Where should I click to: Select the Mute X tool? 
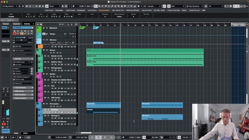(115, 6)
